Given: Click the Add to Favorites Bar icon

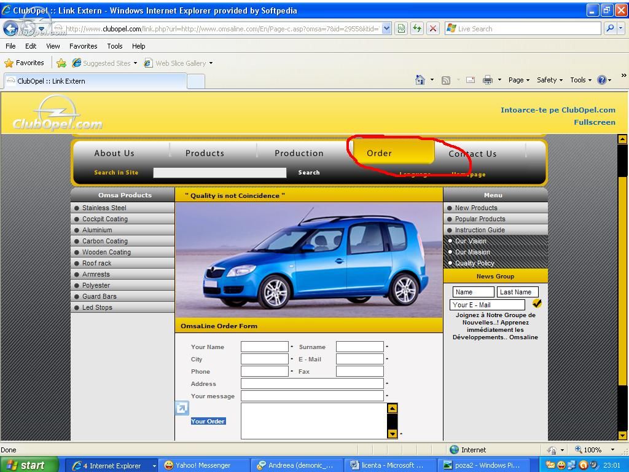Looking at the screenshot, I should click(x=61, y=63).
